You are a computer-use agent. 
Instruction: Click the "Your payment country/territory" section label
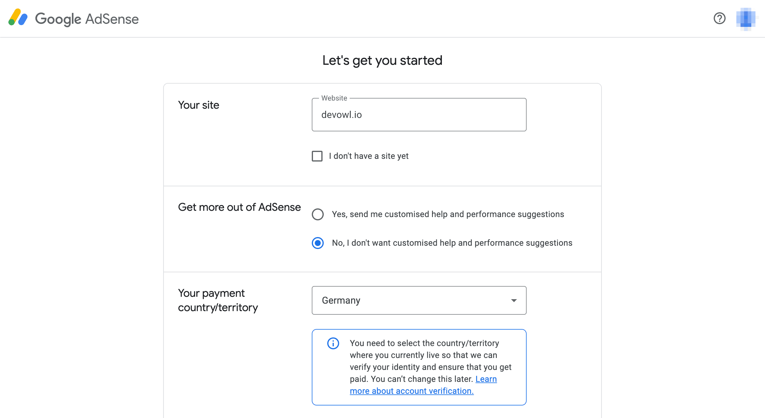(x=218, y=300)
